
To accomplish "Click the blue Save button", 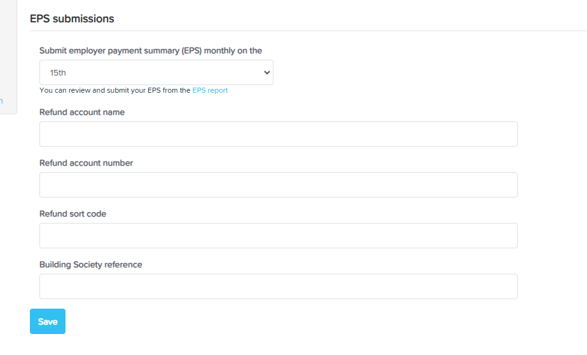I will [x=48, y=321].
